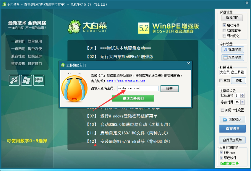Open the 标题字体 font settings
This screenshot has height=171, width=251.
click(233, 50)
